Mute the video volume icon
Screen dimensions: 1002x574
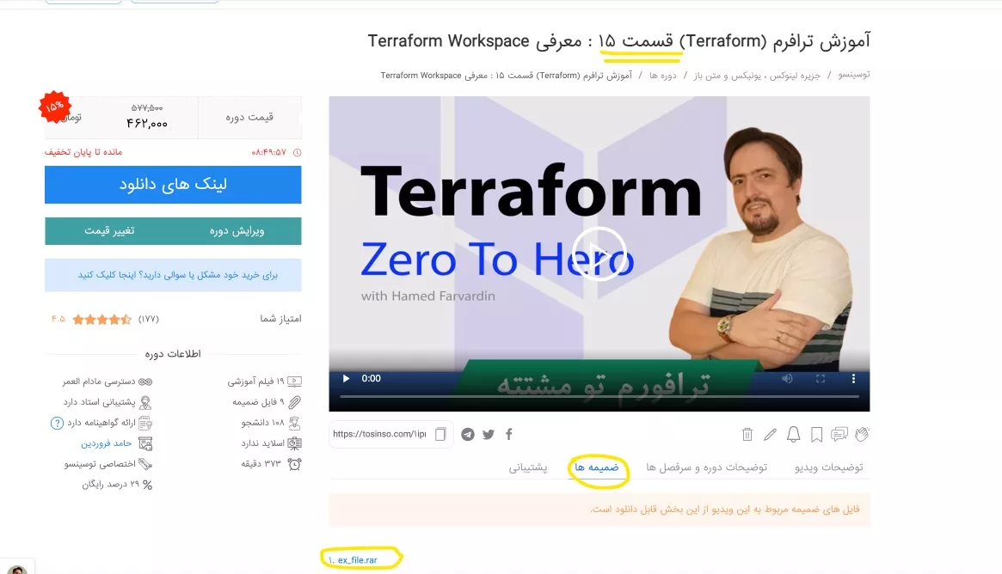787,379
